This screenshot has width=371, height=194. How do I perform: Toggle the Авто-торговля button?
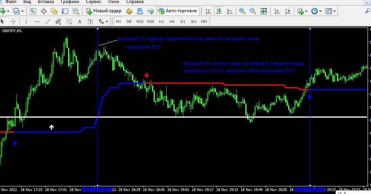(x=178, y=11)
